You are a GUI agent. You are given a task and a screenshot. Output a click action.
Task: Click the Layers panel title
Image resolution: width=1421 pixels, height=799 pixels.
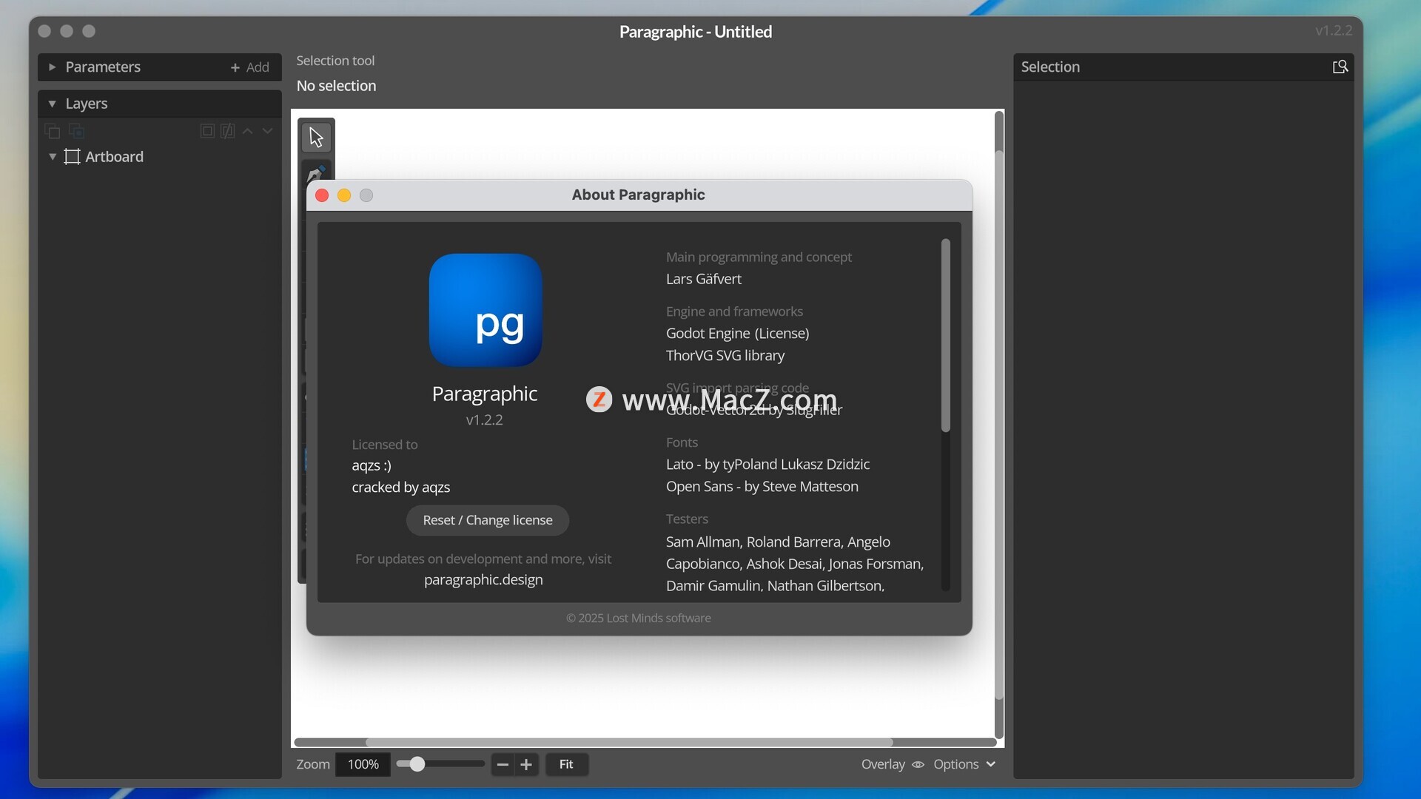pos(87,104)
